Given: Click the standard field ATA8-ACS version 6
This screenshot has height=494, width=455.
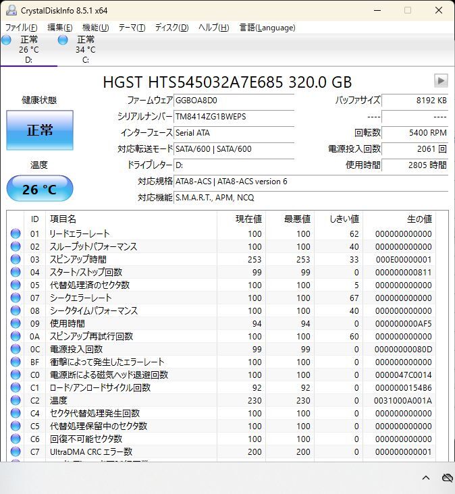Looking at the screenshot, I should click(x=311, y=182).
